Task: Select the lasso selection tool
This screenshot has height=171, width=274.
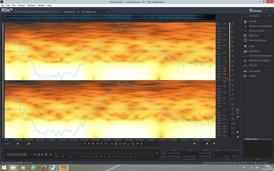Action: (x=124, y=144)
